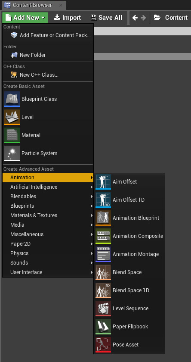
Task: Click the Add Feature or Content Pack icon
Action: pyautogui.click(x=14, y=35)
